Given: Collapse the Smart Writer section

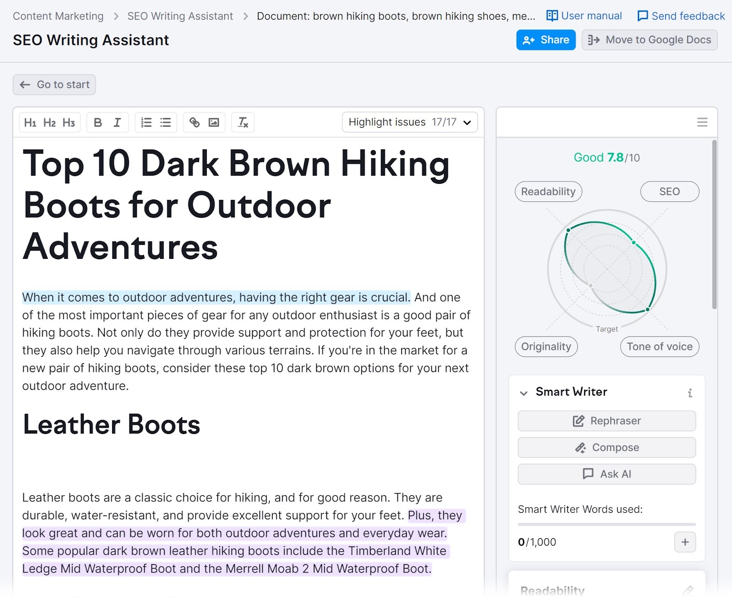Looking at the screenshot, I should tap(523, 392).
